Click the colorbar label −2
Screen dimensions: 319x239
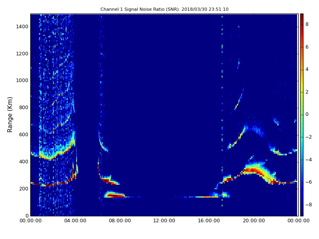[x=309, y=137]
